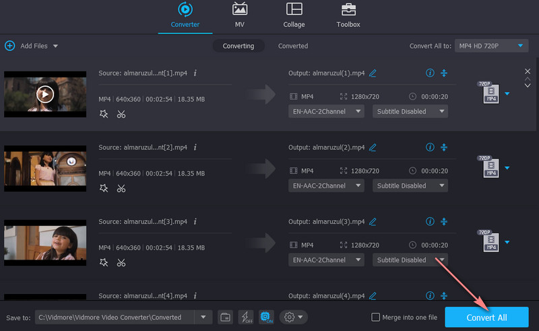
Task: Click the Convert All button
Action: 486,317
